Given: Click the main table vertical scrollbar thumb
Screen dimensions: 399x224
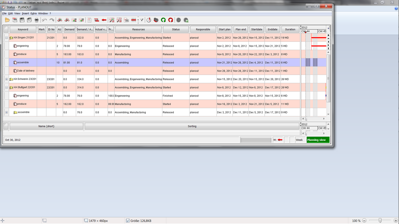Looking at the screenshot, I should [328, 79].
